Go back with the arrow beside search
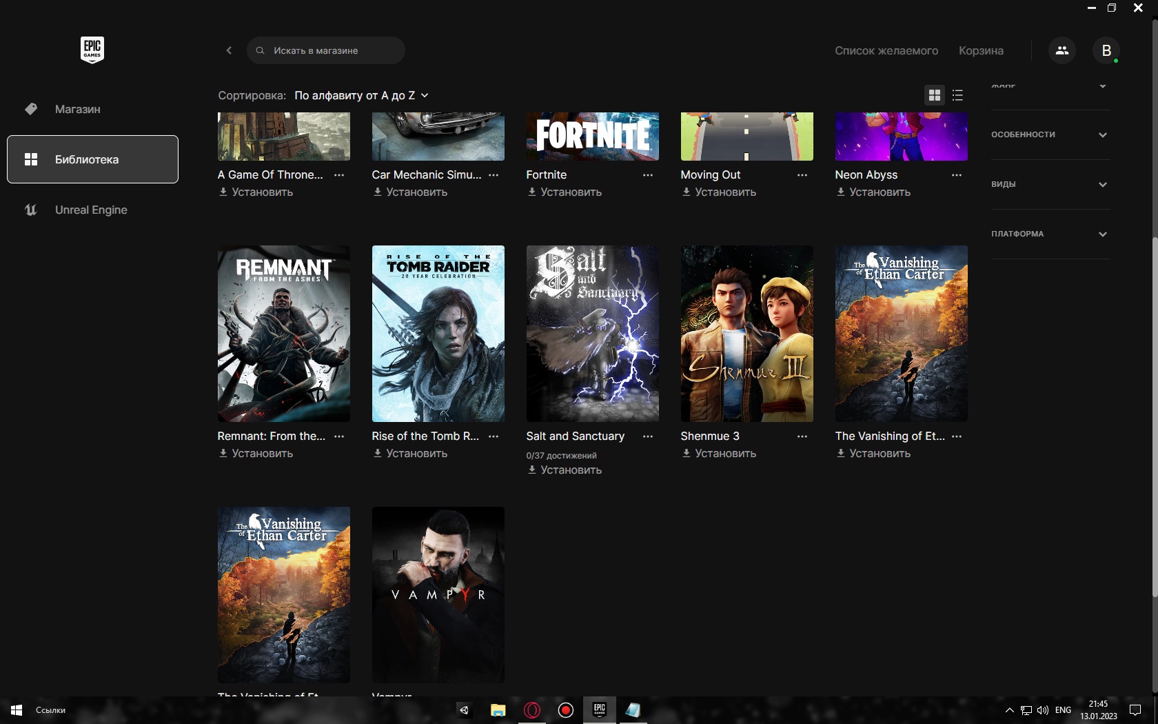 [x=229, y=50]
